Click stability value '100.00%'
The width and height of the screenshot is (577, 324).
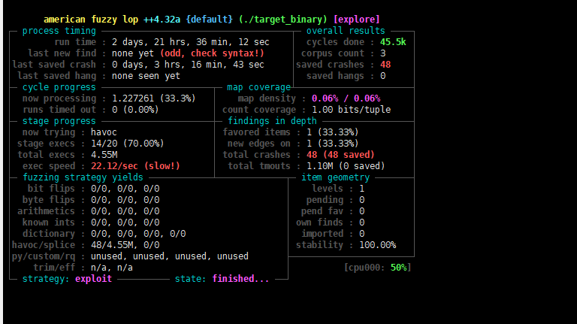point(378,245)
